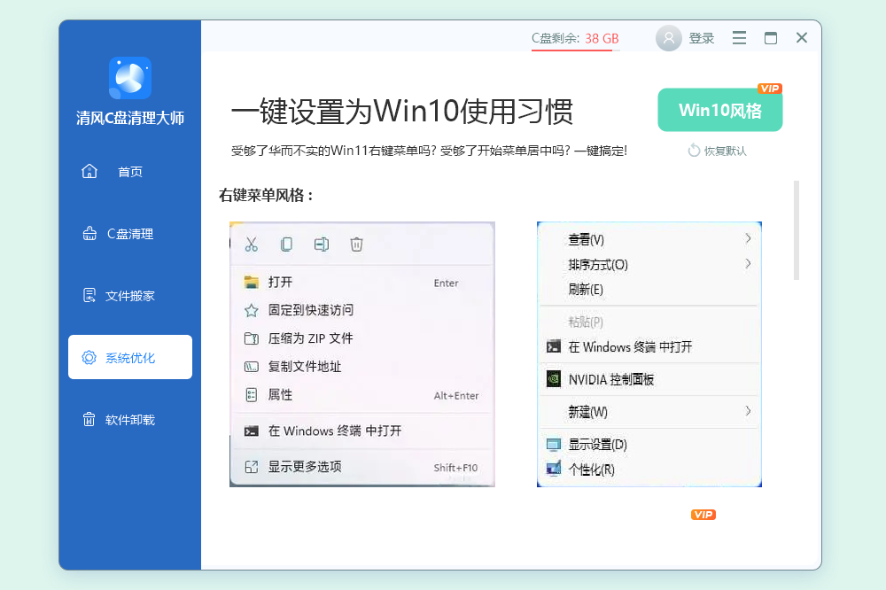Viewport: 886px width, 590px height.
Task: Go to the C盘清理 section
Action: [129, 234]
